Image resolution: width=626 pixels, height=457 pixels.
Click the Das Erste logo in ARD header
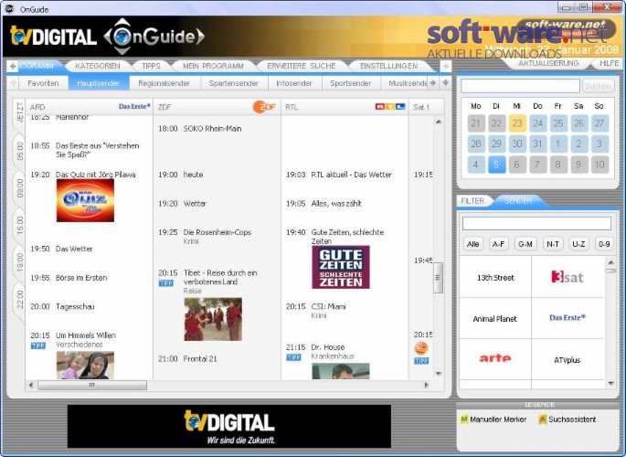click(x=134, y=107)
